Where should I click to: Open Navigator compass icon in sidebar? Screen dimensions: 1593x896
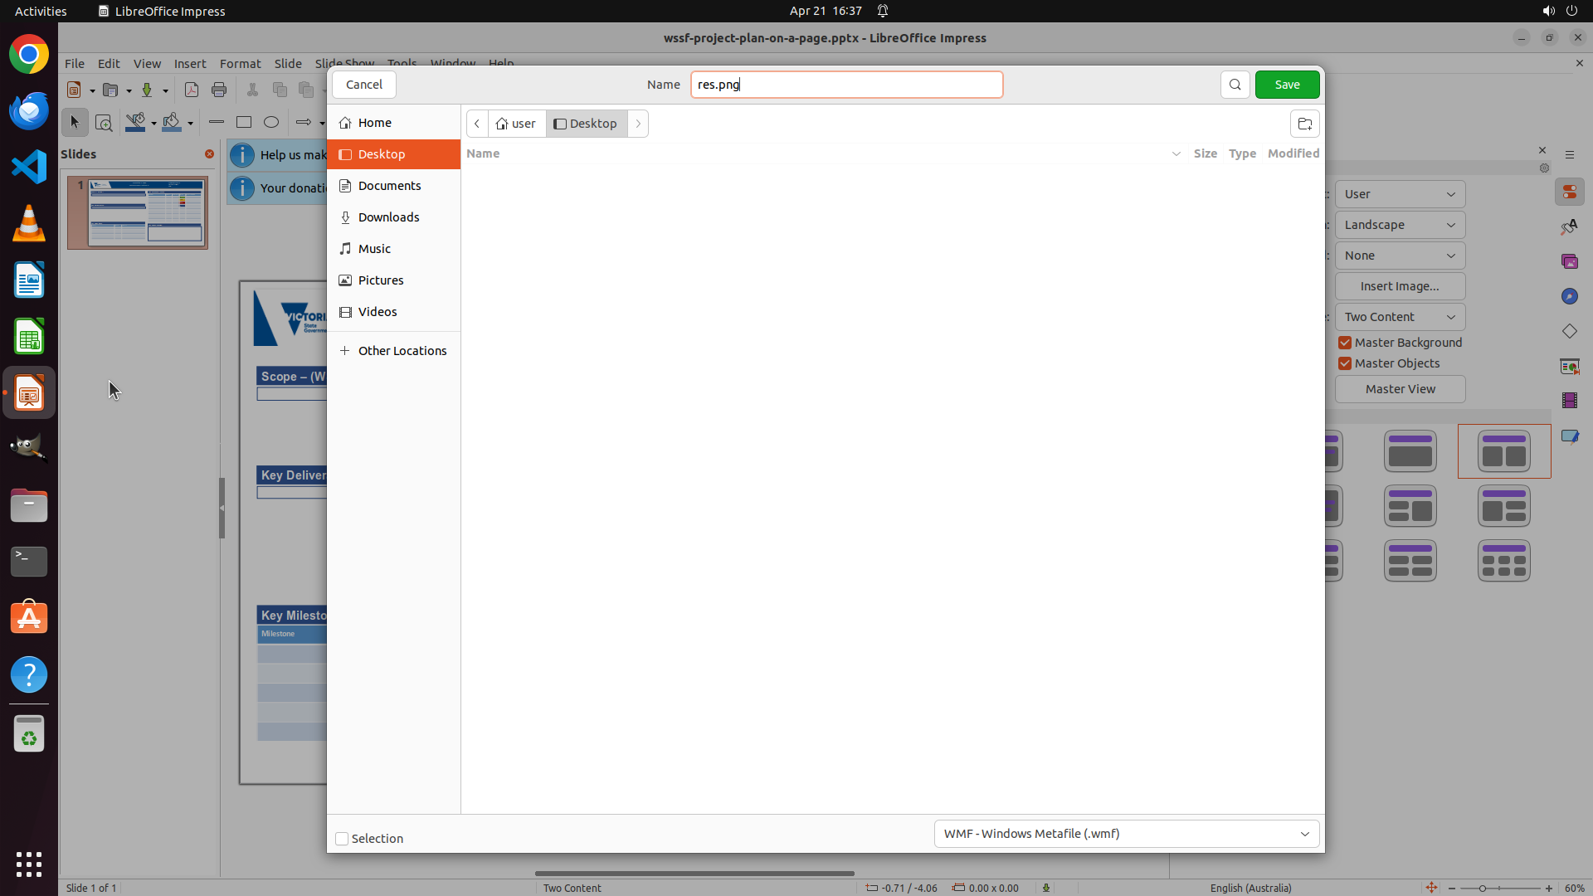pos(1569,296)
